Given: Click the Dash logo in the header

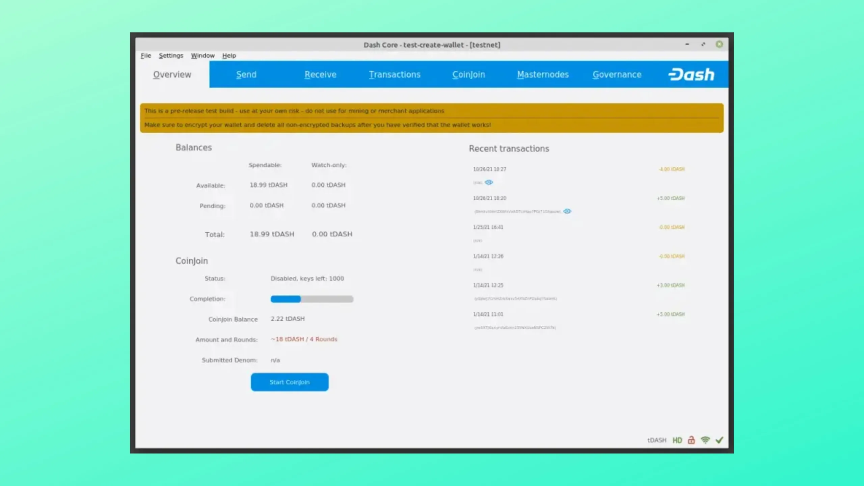Looking at the screenshot, I should [692, 75].
